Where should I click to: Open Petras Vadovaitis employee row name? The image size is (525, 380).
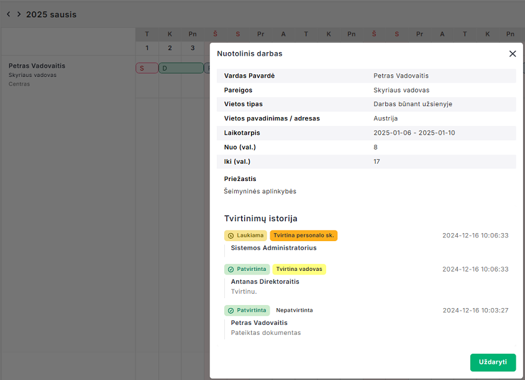37,66
